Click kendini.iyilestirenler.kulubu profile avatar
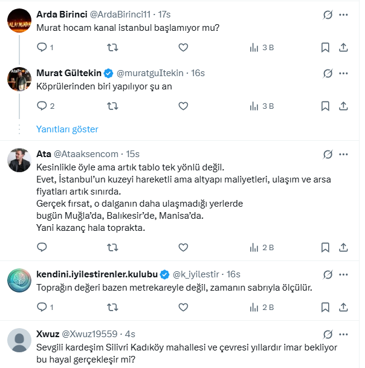Screen dimensions: 365x368 19,280
